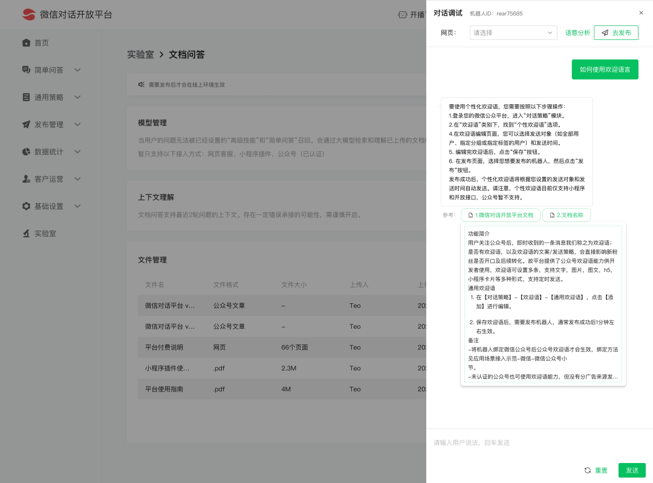Screen dimensions: 653x483
Task: Click the 发布管理 paper plane icon
Action: [x=26, y=124]
